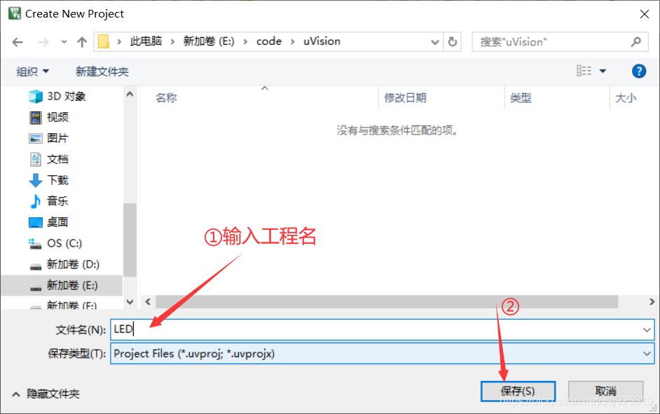Screen dimensions: 660x414
Task: Collapse folders with 隐藏文件夹
Action: pos(46,394)
